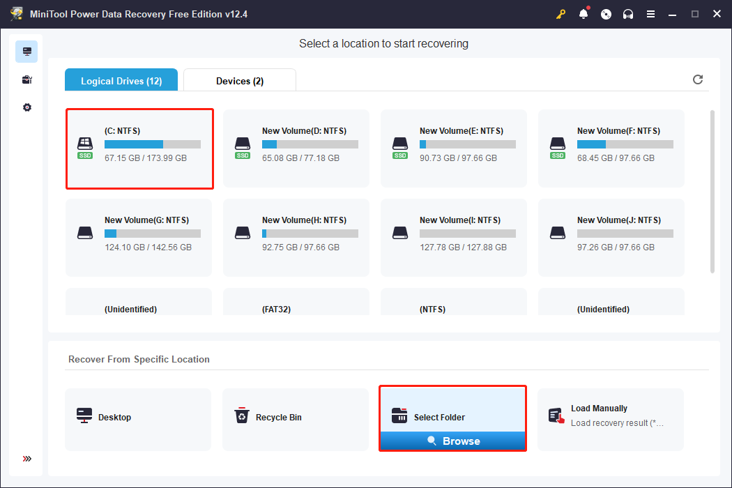Stay on the Logical Drives tab
732x488 pixels.
[x=121, y=80]
